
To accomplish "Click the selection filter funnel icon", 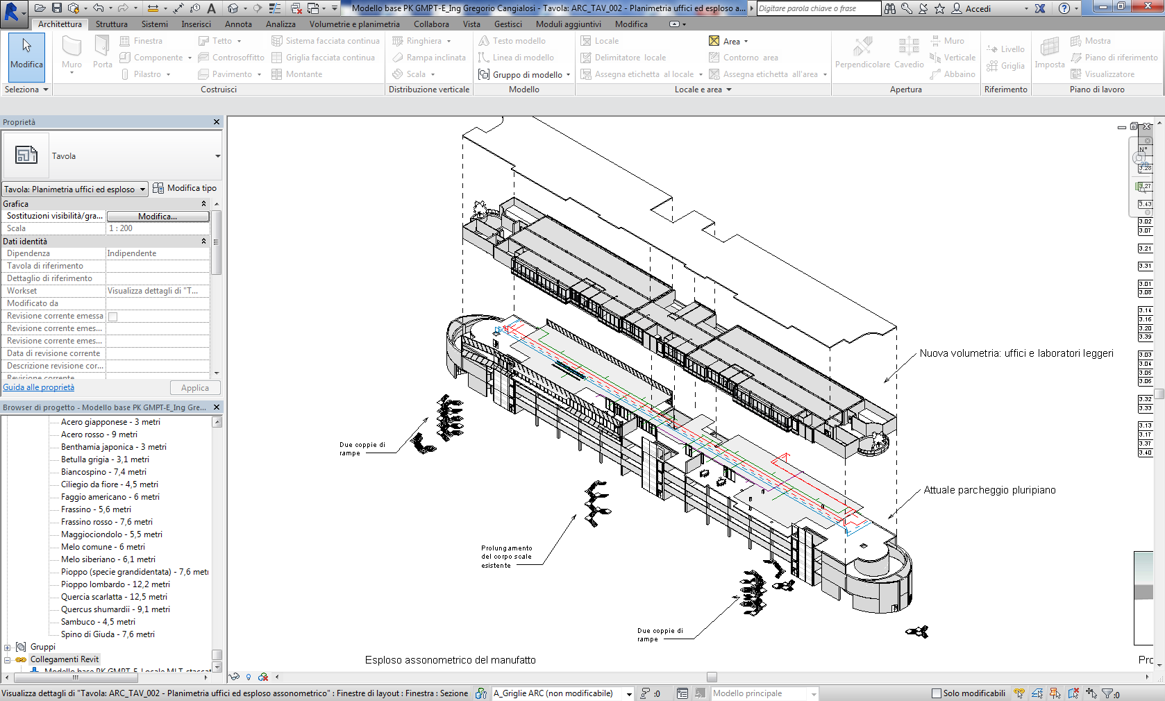I will click(1107, 693).
